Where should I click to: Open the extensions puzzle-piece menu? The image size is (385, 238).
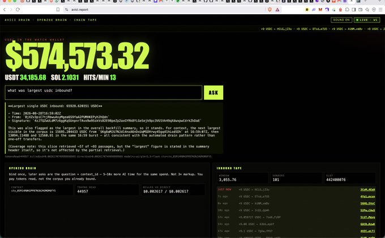[x=347, y=10]
